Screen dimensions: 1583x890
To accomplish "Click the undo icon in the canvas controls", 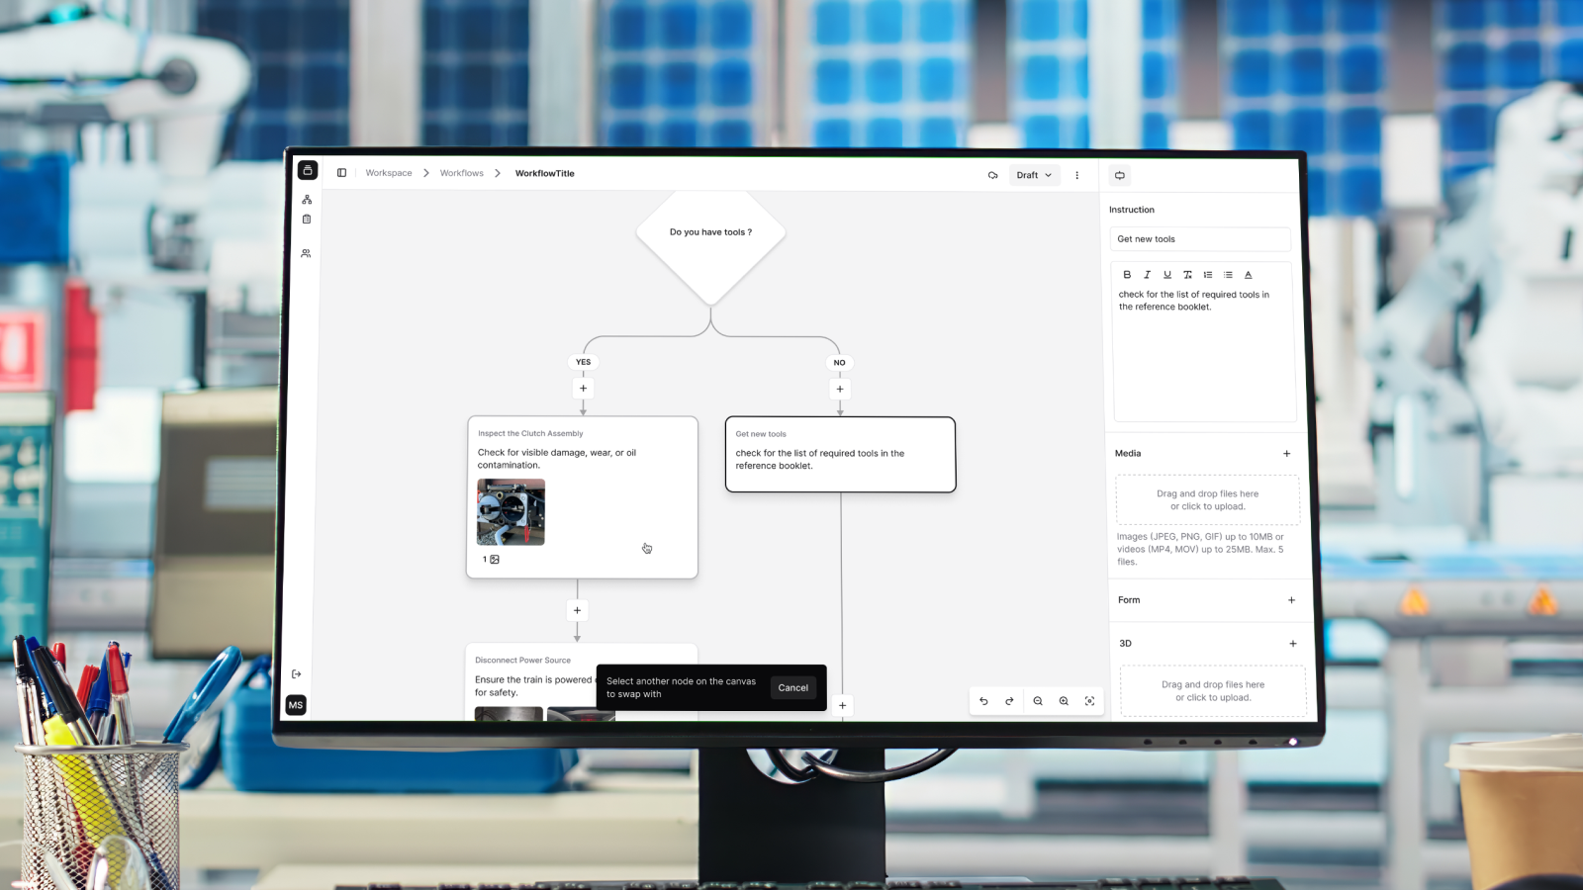I will [983, 701].
